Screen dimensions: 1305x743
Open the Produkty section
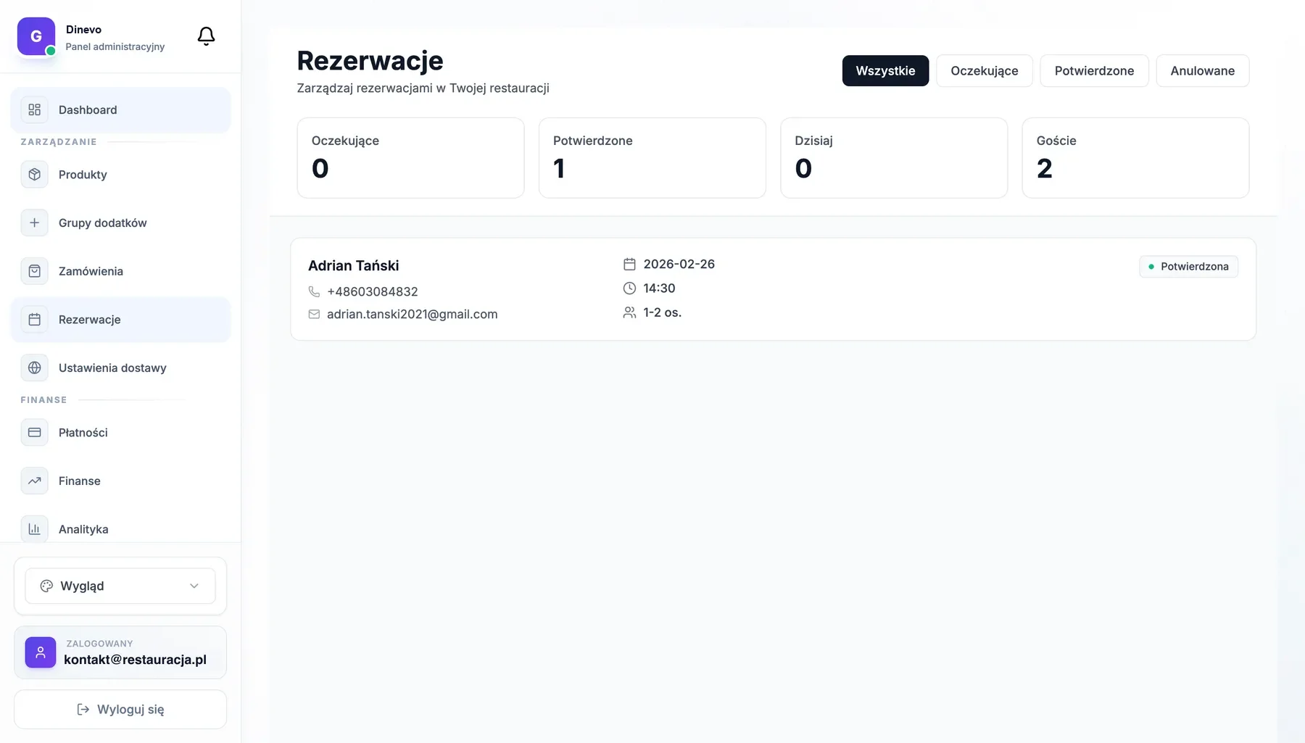click(120, 174)
